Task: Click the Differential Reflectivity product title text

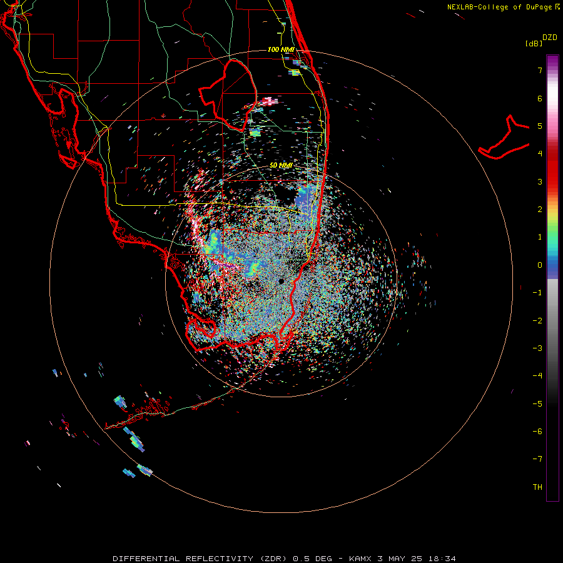Action: 200,559
